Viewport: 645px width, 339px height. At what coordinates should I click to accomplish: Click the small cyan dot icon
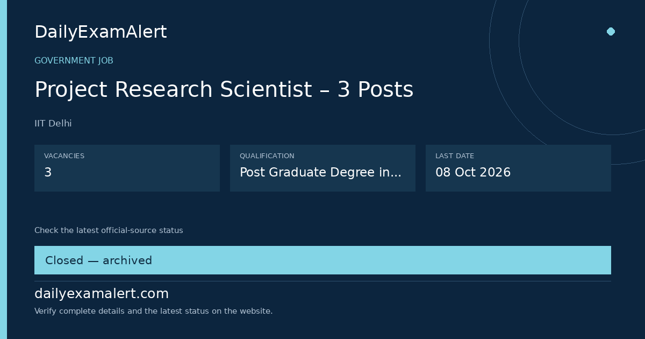pyautogui.click(x=611, y=31)
